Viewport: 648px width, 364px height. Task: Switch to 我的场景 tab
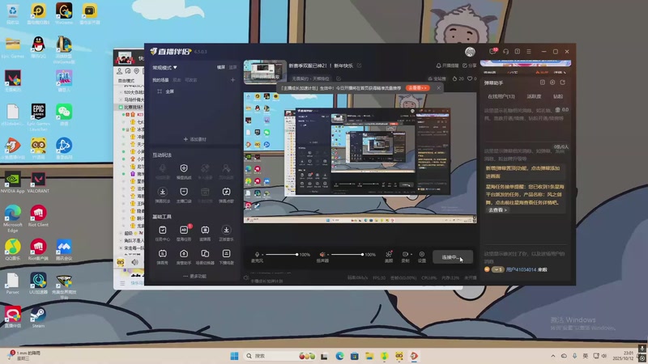[160, 80]
